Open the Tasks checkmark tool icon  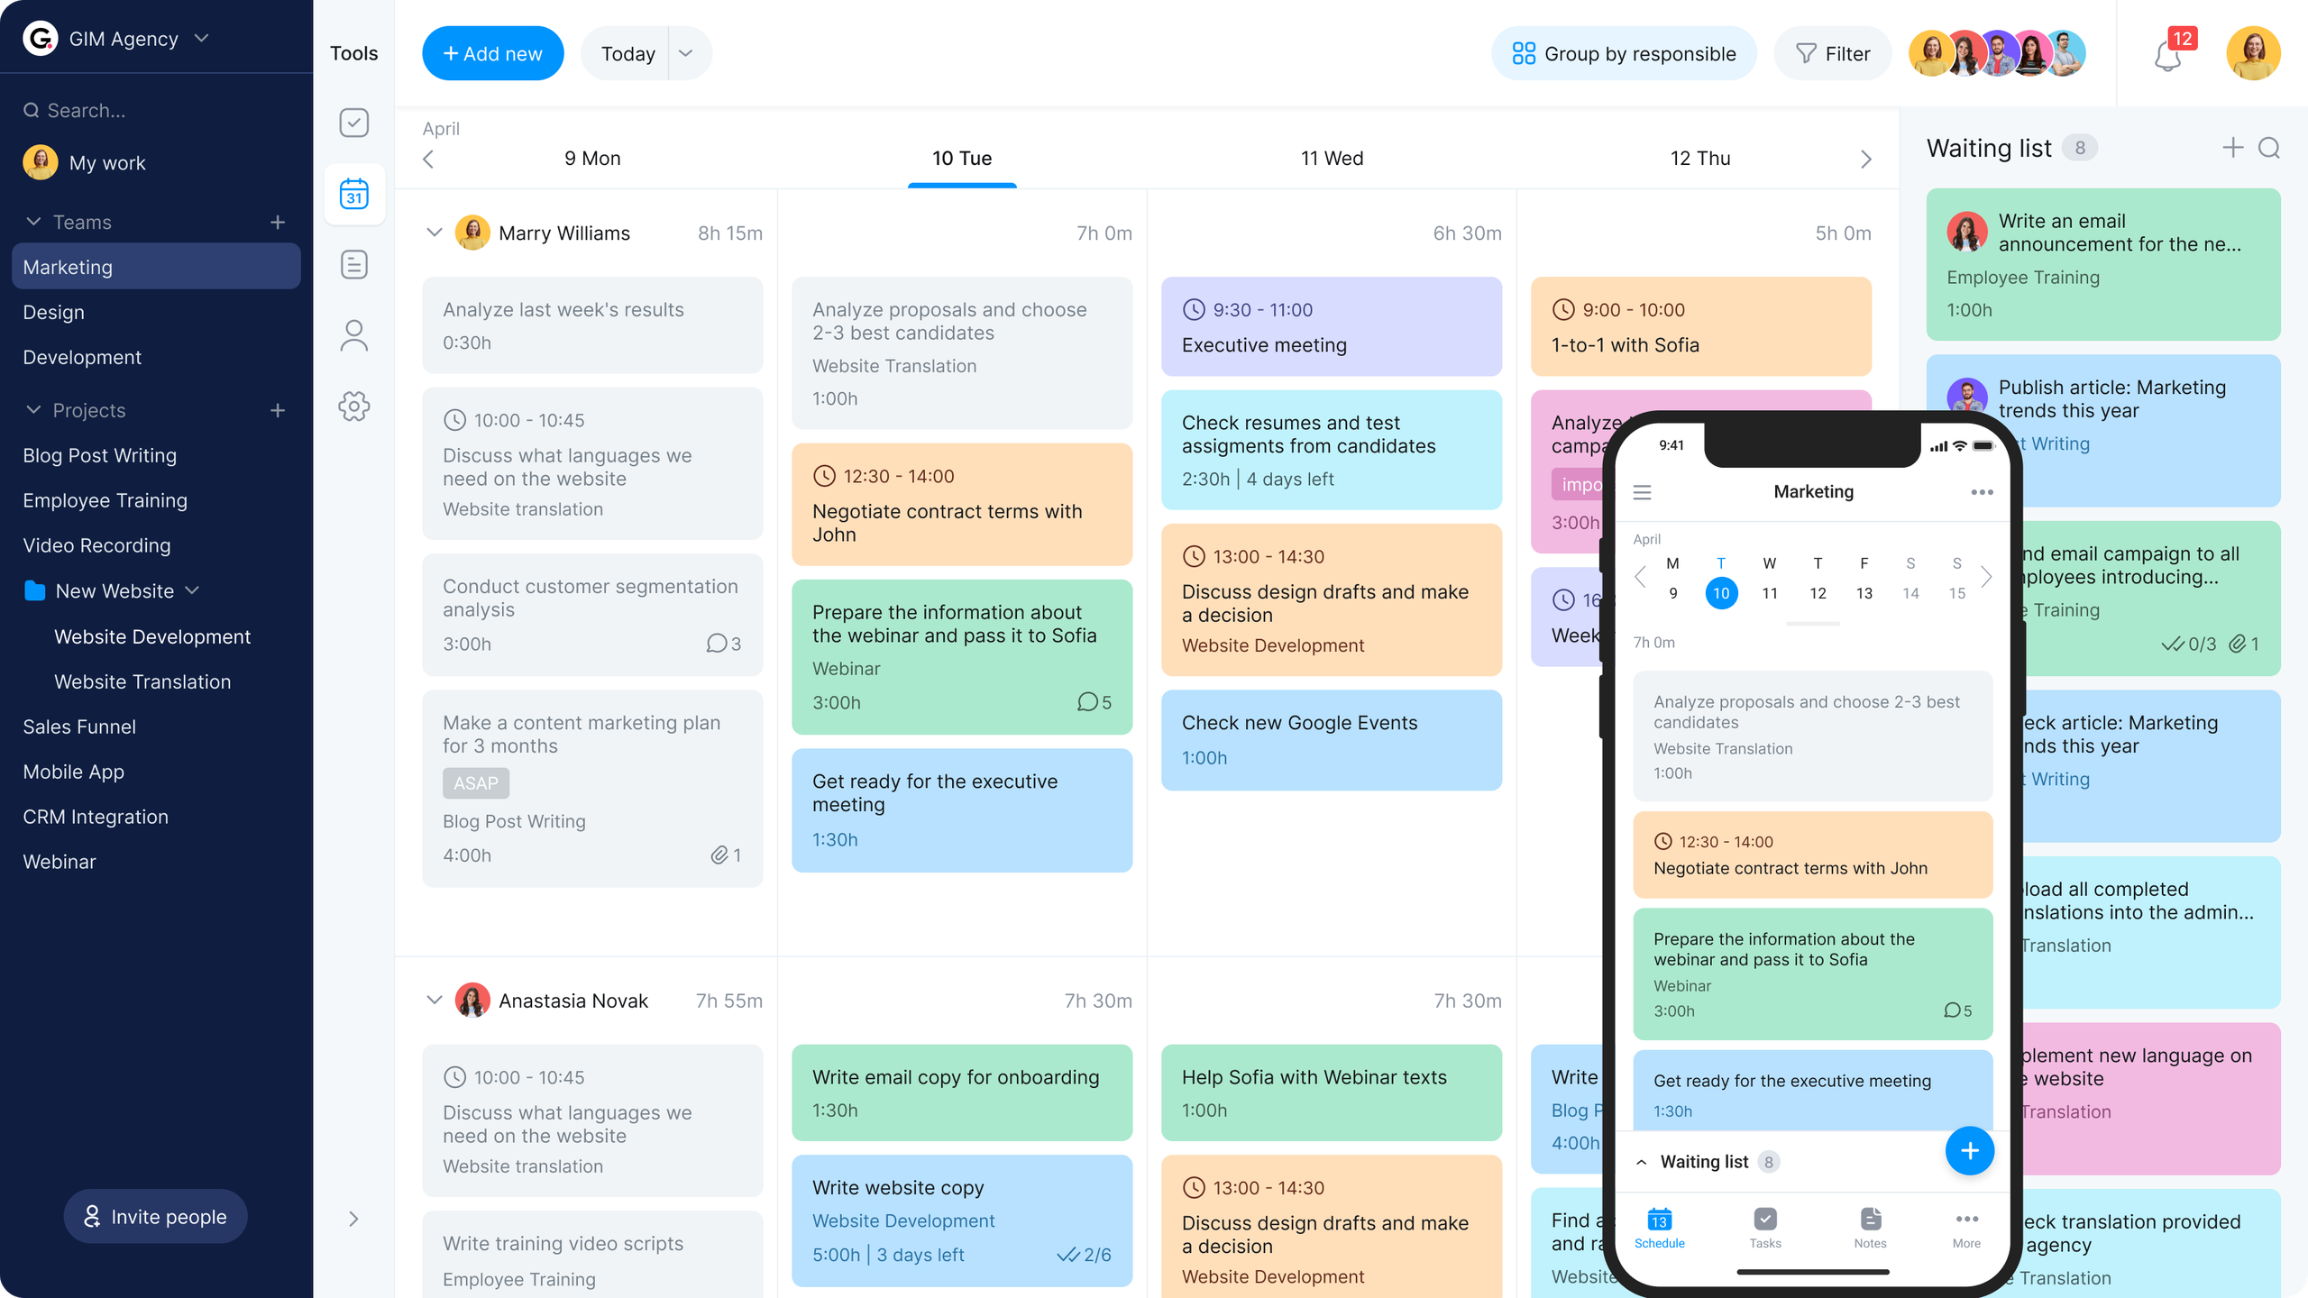tap(353, 123)
